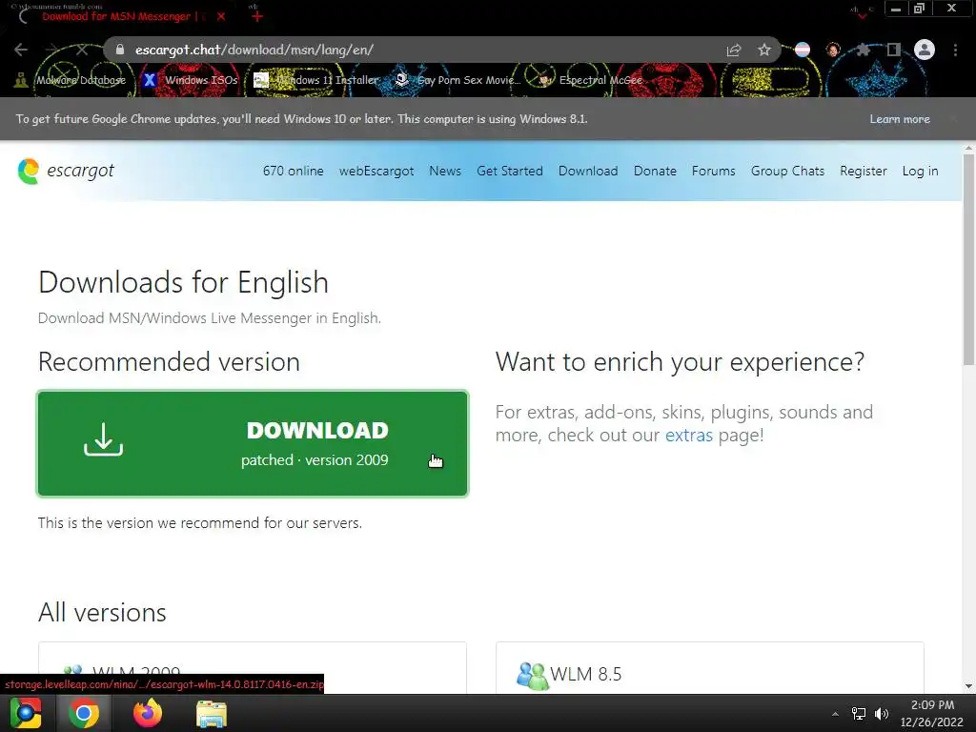Dismiss the Chrome update notification bar
This screenshot has height=732, width=976.
tap(953, 119)
